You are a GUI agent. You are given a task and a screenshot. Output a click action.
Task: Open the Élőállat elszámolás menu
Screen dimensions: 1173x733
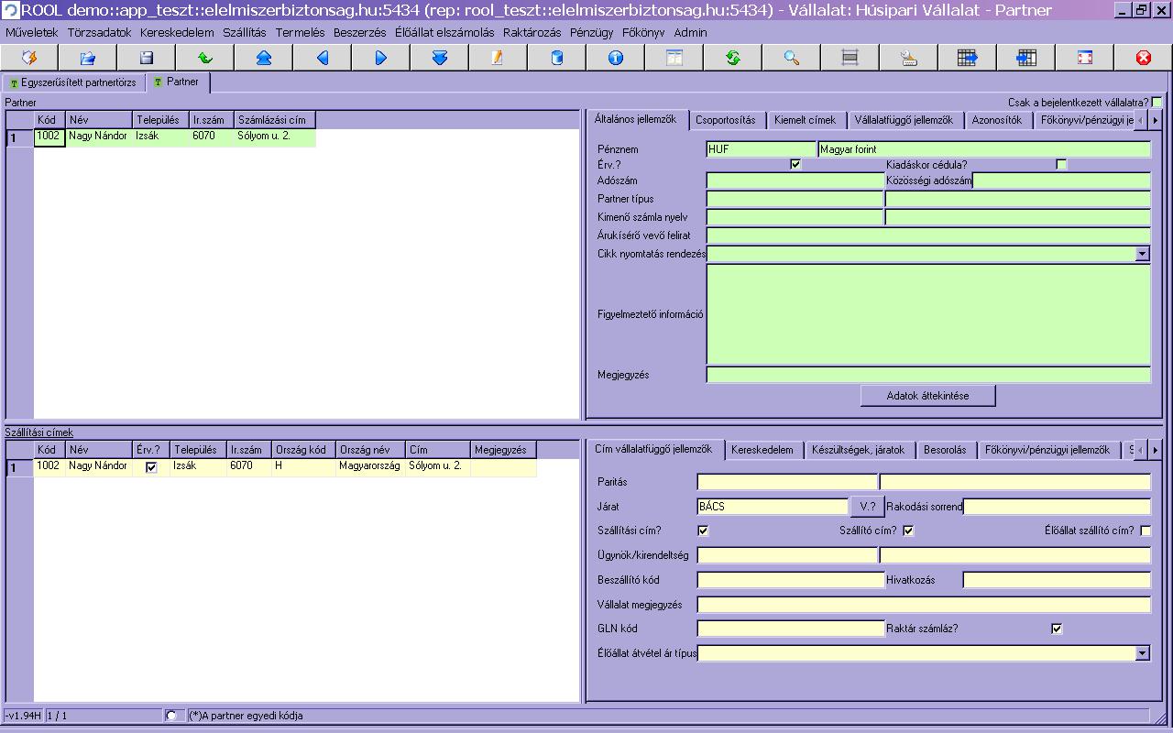tap(444, 32)
